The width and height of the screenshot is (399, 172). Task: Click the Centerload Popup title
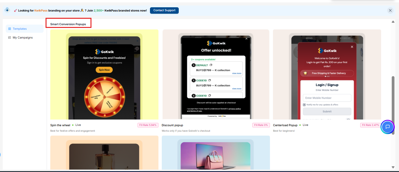285,125
